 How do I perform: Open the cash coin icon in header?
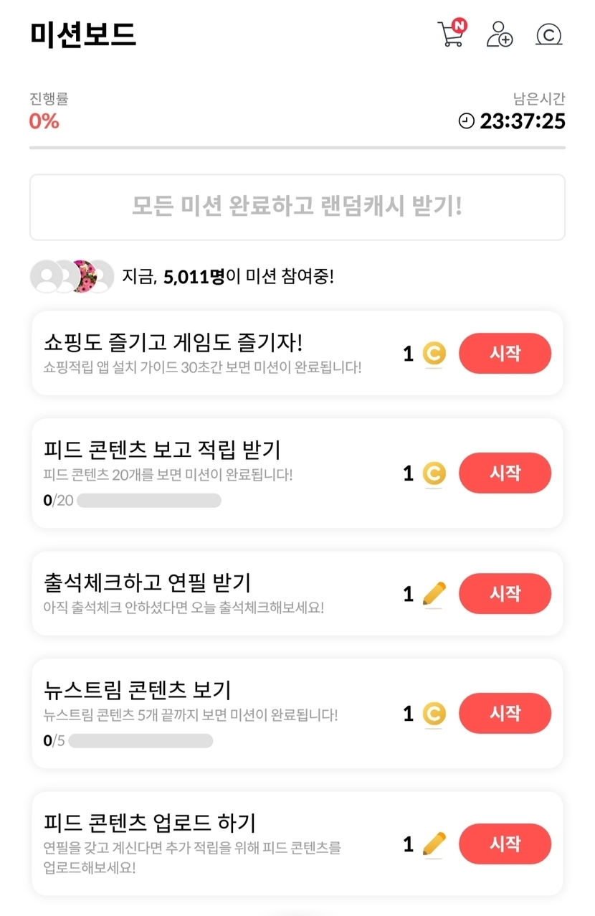tap(548, 34)
